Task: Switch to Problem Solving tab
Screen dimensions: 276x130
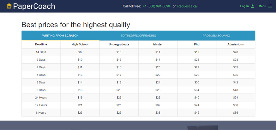Action: pos(216,36)
